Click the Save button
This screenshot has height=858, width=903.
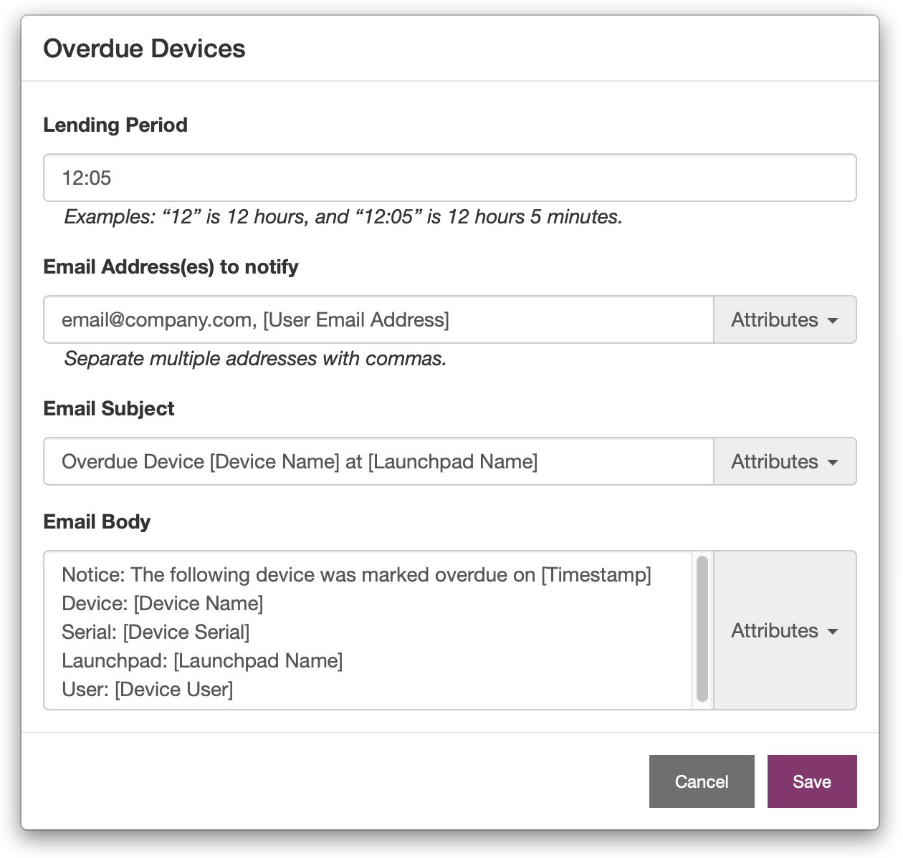tap(811, 781)
